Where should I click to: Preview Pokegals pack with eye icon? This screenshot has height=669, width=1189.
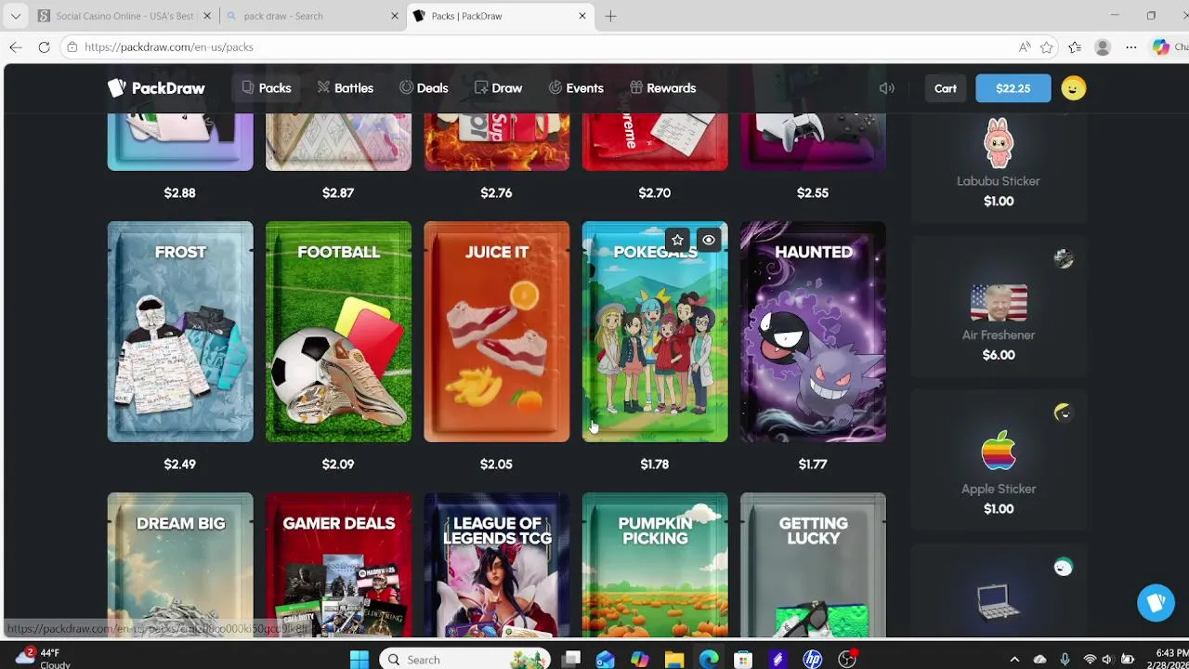point(709,241)
